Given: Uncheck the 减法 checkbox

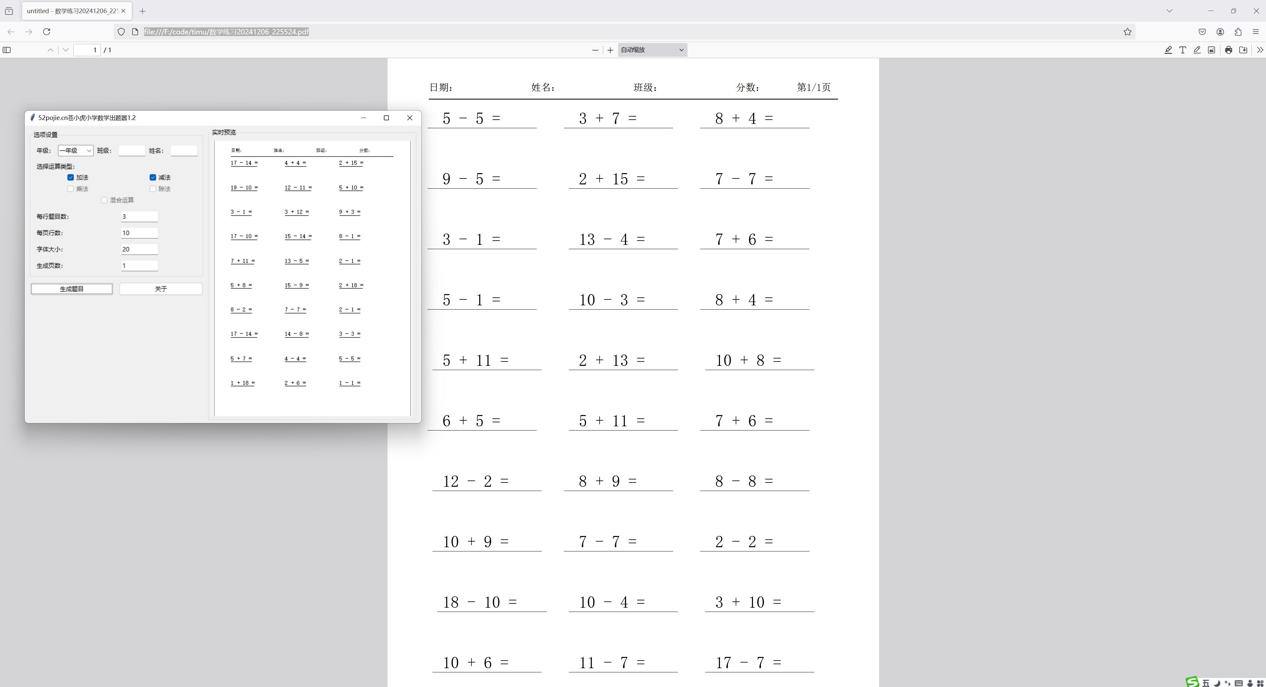Looking at the screenshot, I should click(x=153, y=177).
